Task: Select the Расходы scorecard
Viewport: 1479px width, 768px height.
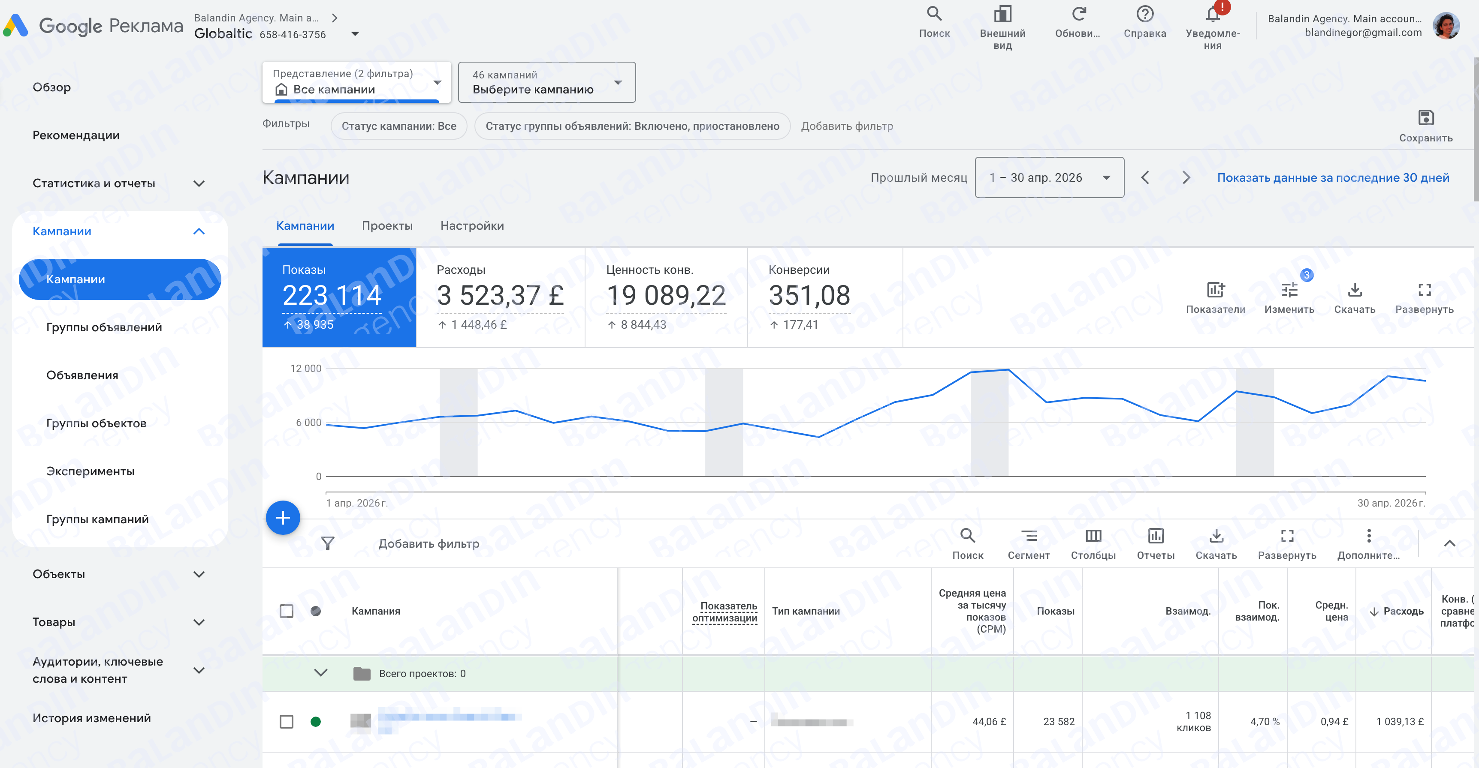Action: click(500, 298)
